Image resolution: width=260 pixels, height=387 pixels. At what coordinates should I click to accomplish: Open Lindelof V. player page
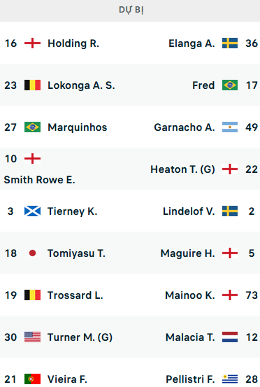189,211
